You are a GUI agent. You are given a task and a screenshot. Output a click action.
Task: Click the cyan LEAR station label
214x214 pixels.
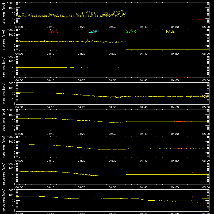(93, 31)
